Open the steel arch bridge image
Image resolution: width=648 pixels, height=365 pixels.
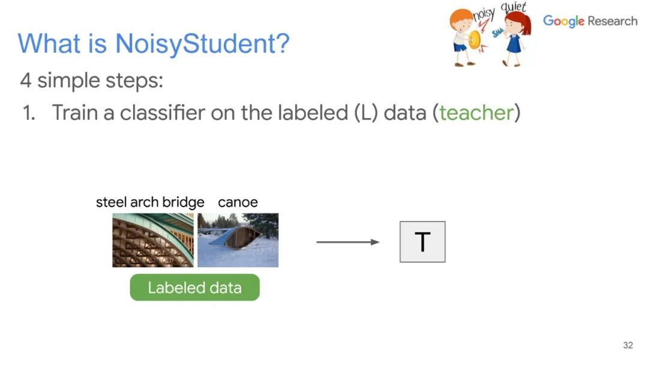[x=153, y=240]
